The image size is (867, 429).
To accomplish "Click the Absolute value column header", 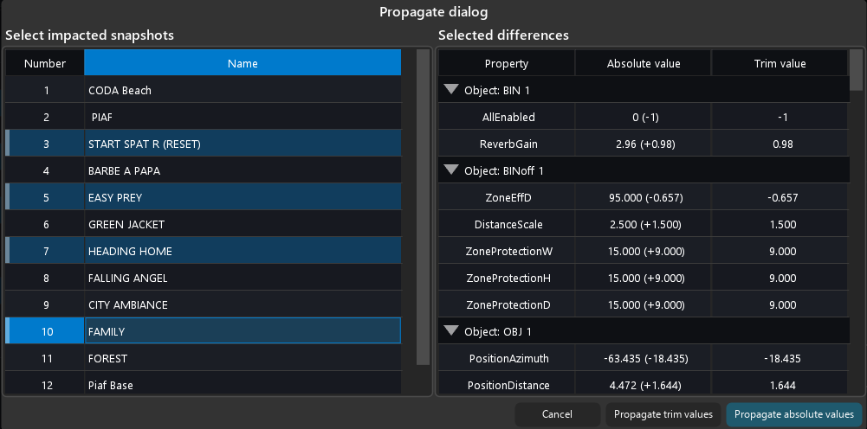I will pyautogui.click(x=643, y=63).
